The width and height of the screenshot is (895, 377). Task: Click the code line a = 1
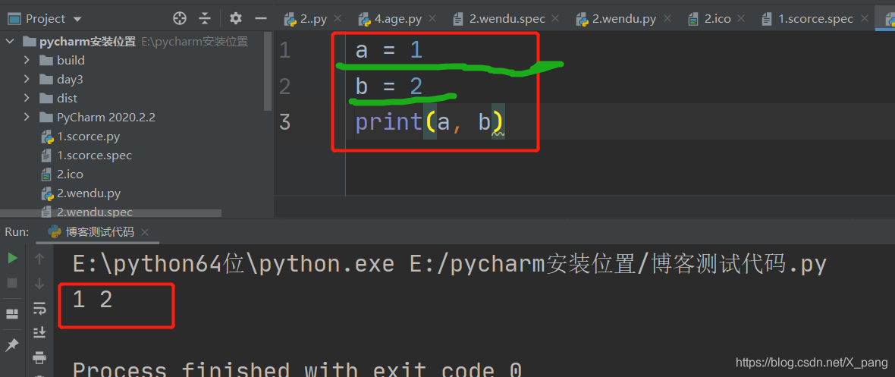389,51
